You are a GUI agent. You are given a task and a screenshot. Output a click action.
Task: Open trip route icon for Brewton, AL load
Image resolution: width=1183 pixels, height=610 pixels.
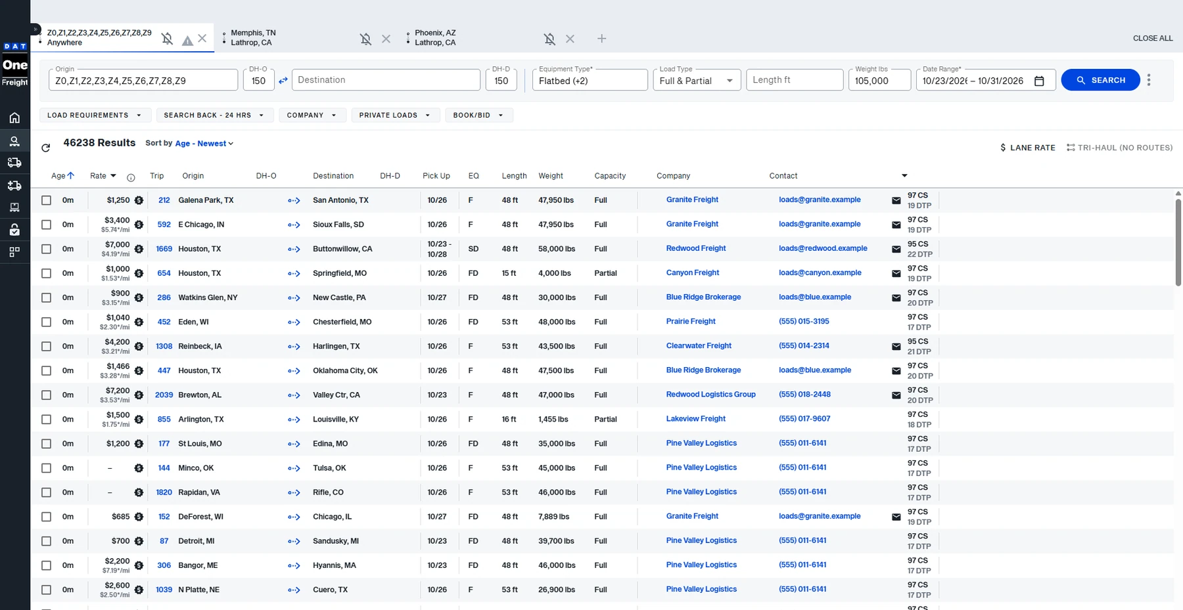pyautogui.click(x=294, y=395)
